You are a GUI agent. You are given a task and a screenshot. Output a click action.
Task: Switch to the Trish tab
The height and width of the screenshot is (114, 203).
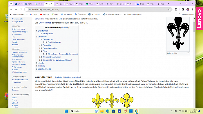tap(151, 4)
